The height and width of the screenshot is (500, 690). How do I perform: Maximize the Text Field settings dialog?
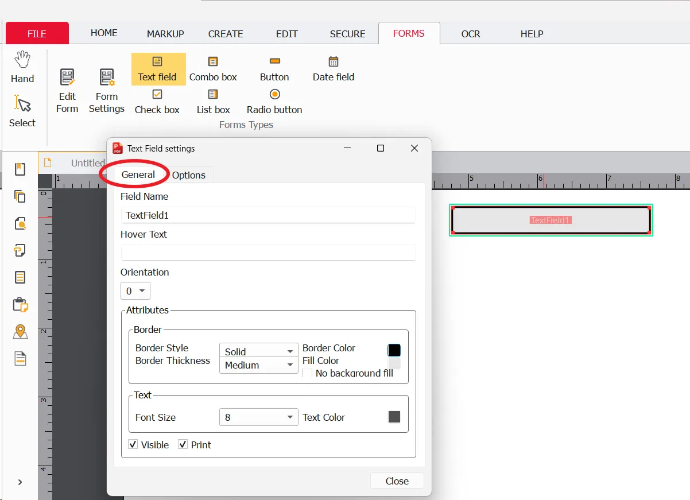(x=380, y=148)
